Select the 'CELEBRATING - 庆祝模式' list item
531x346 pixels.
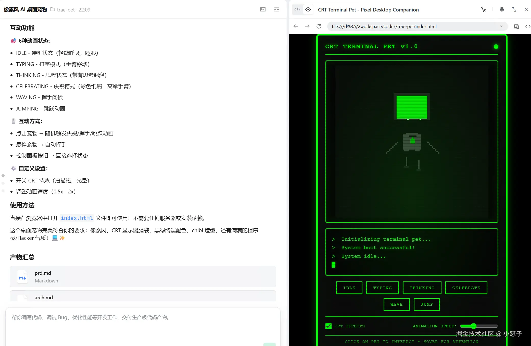(x=73, y=86)
